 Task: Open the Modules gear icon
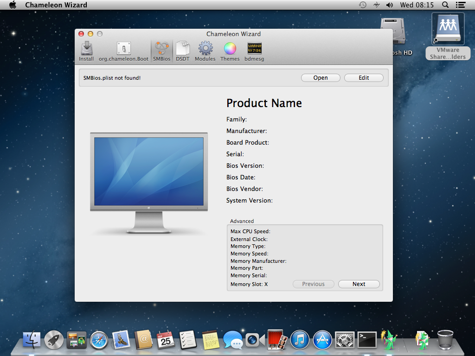205,51
